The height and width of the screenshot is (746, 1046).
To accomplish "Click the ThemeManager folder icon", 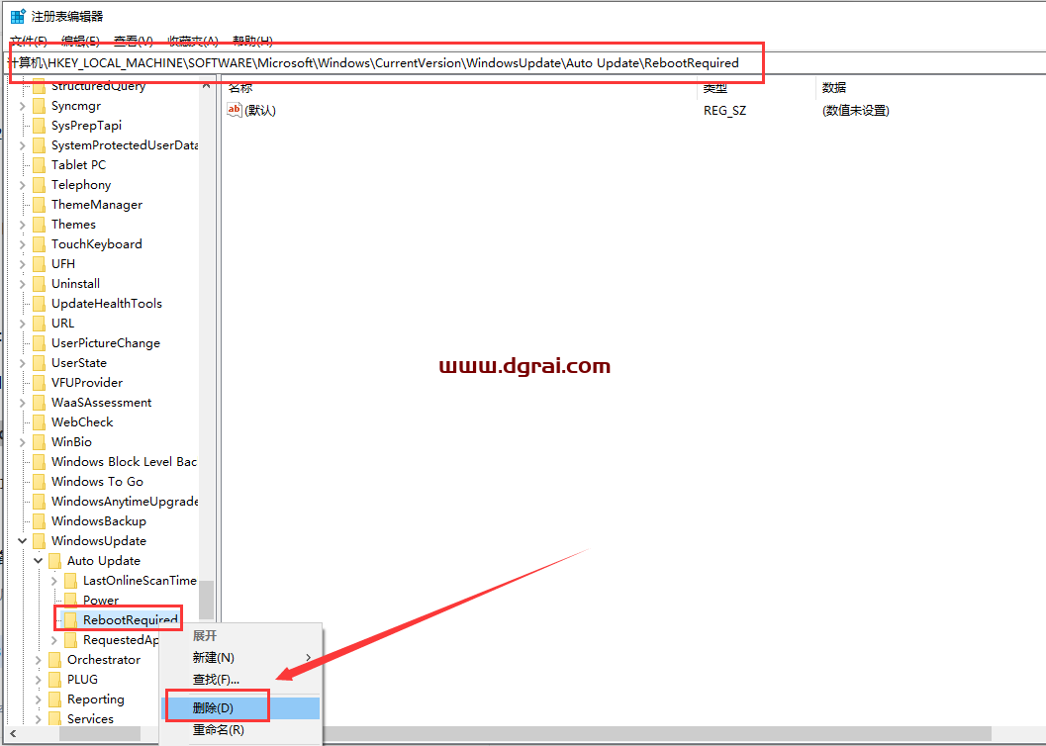I will [39, 206].
